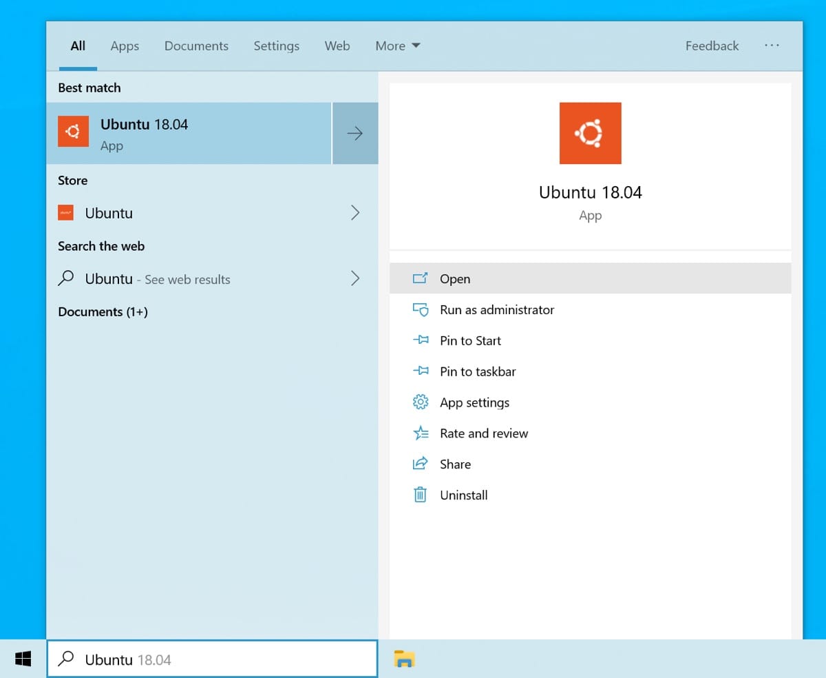Click the Ubuntu search text field
This screenshot has height=678, width=826.
(x=212, y=659)
